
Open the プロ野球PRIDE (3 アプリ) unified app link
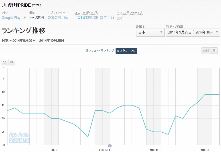click(94, 18)
